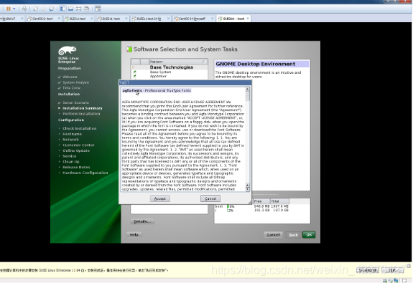Click the finished-installing button in the yellow bar
Viewport: 413px width, 283px height.
[x=368, y=270]
